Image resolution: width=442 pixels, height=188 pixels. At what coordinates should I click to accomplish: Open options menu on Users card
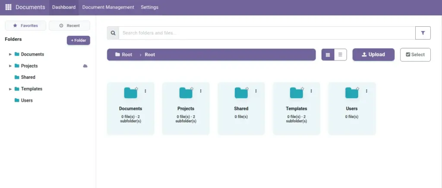(366, 91)
